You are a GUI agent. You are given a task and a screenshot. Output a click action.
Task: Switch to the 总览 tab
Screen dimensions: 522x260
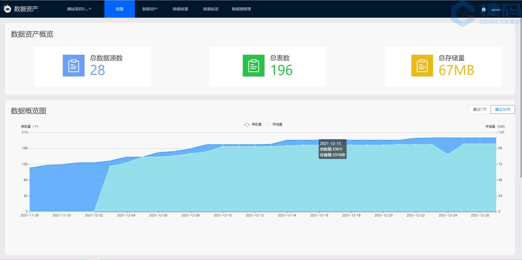coord(120,9)
